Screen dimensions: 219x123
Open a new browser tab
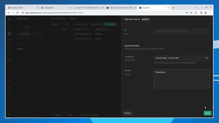(x=173, y=8)
